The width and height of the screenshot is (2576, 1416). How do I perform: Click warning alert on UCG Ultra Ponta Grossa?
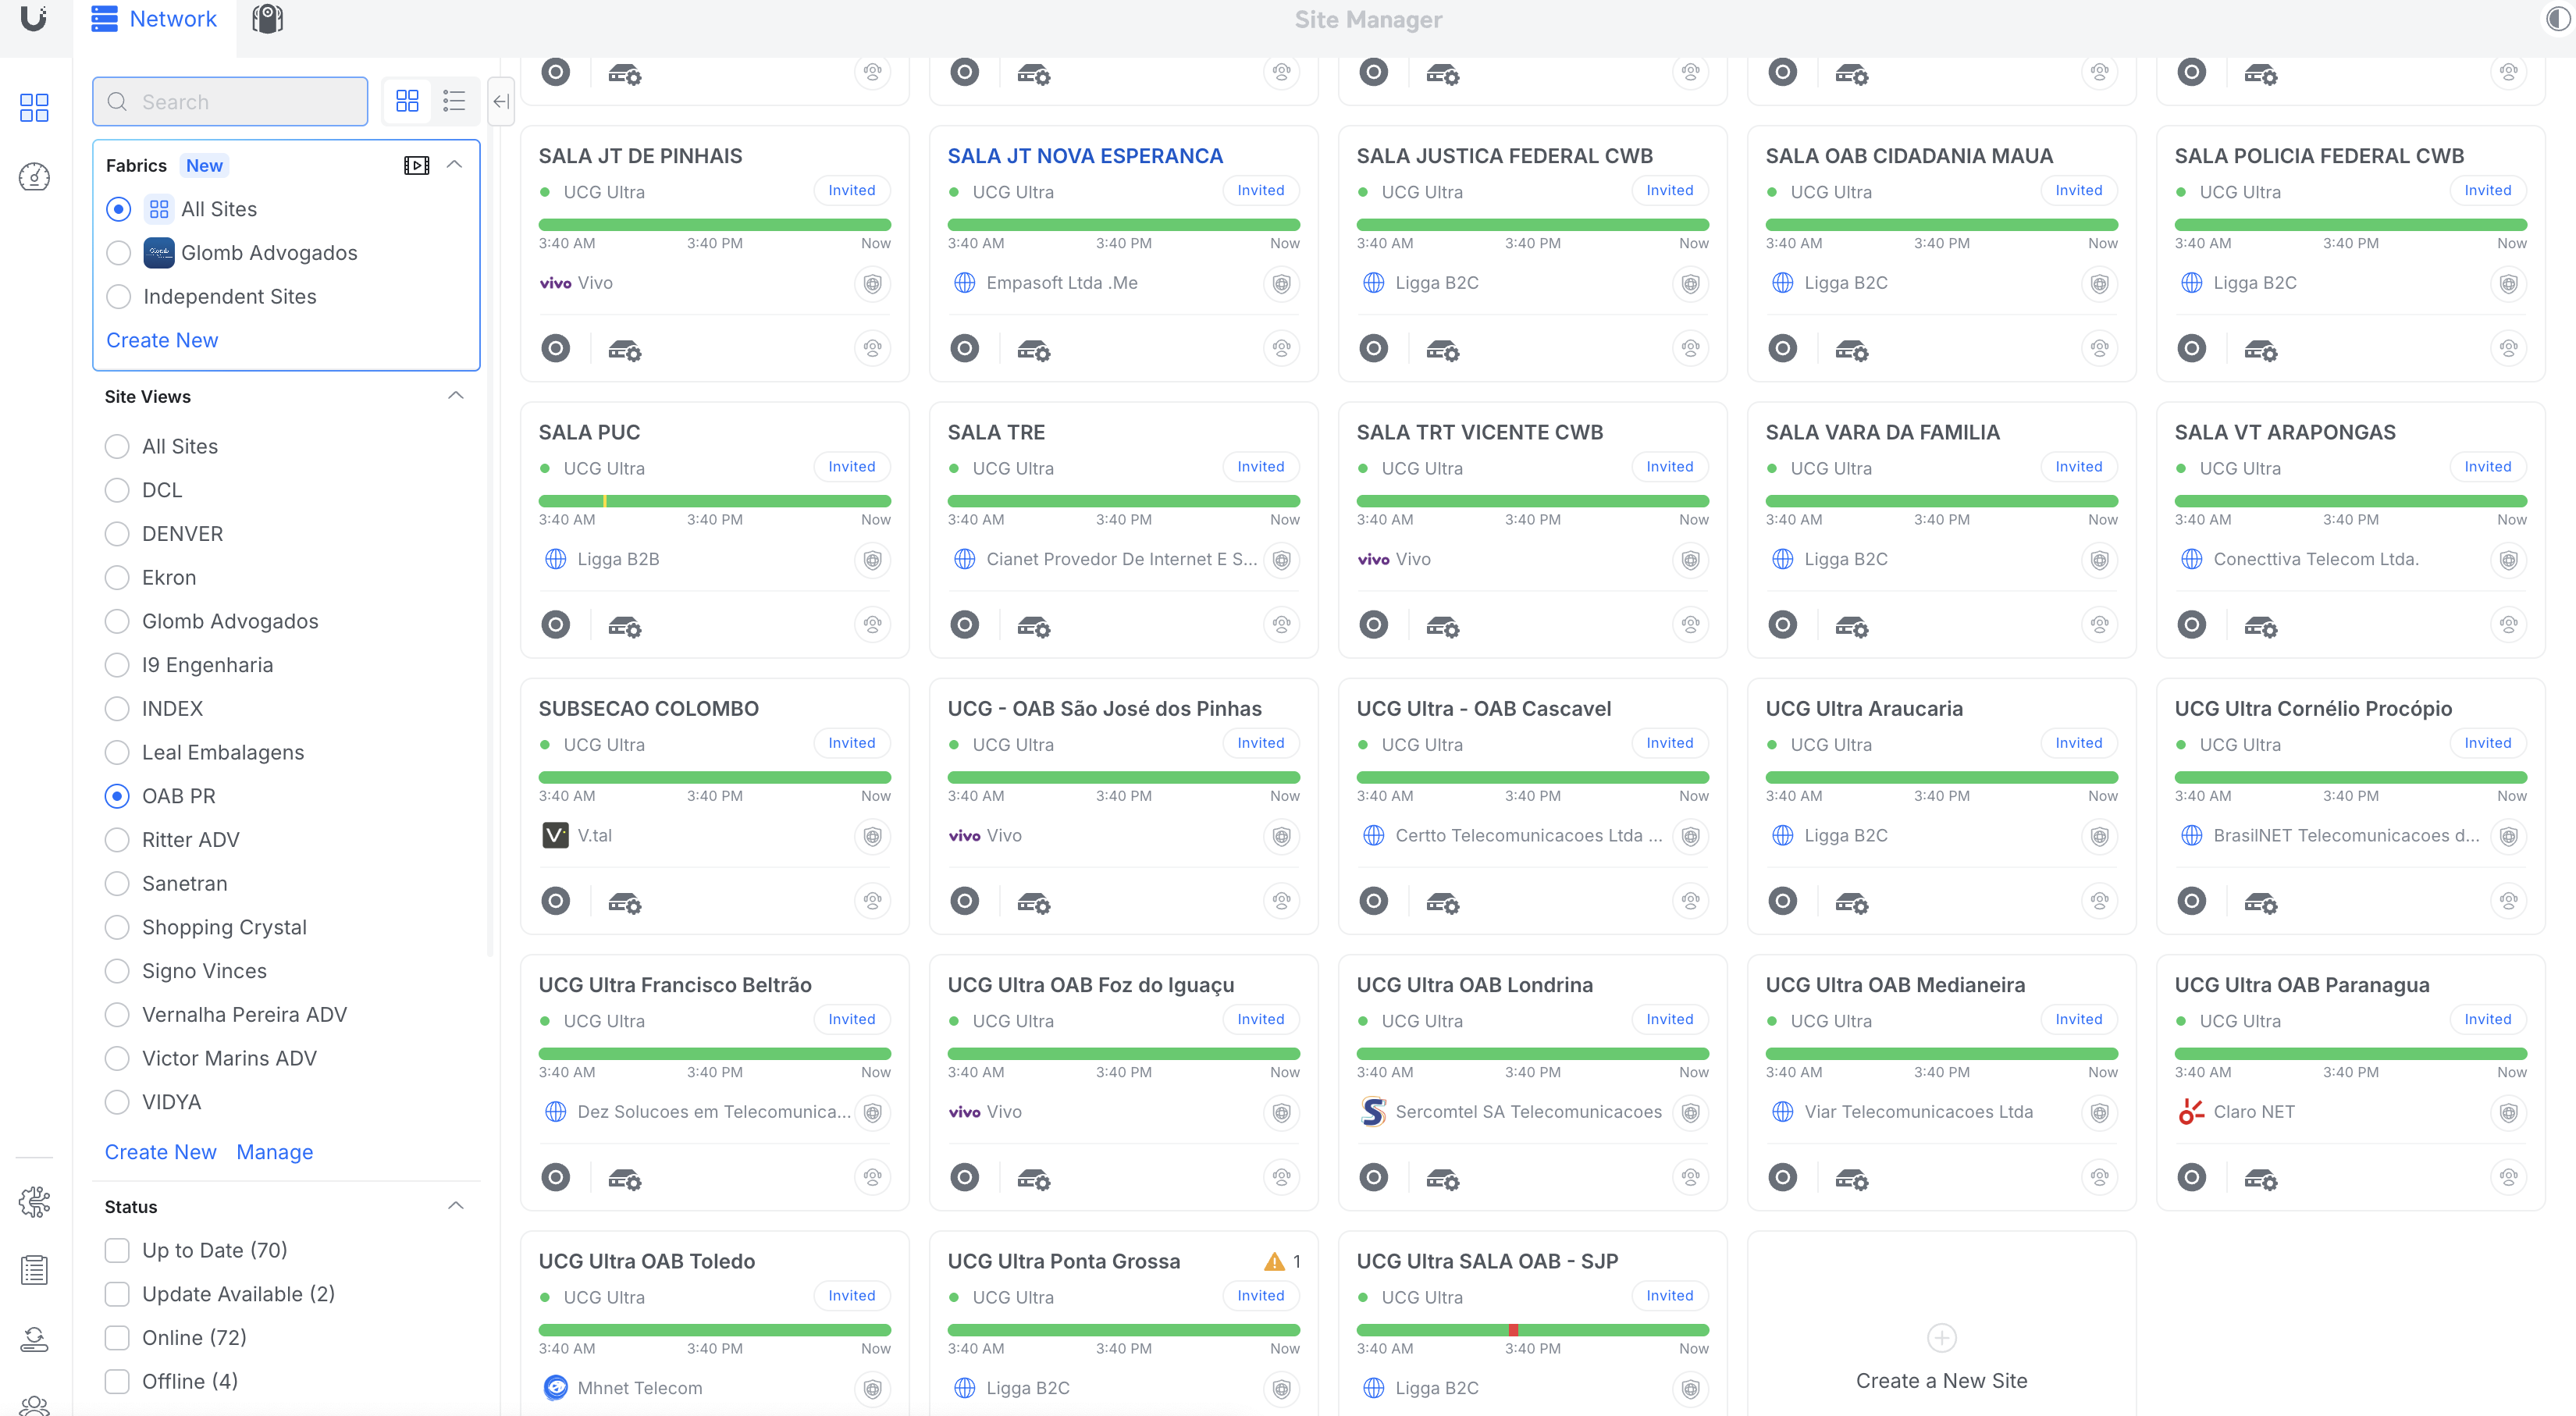click(1274, 1262)
